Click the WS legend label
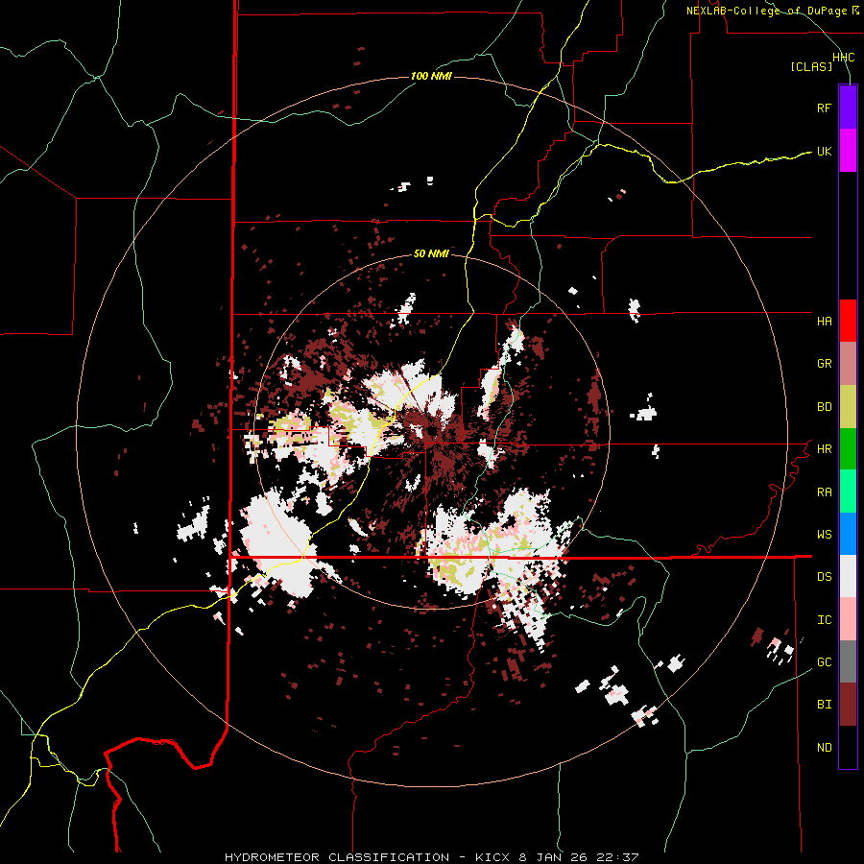Image resolution: width=864 pixels, height=864 pixels. tap(824, 535)
